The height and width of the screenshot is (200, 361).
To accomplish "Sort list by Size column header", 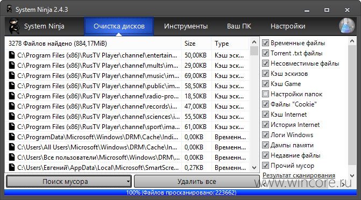I will 196,44.
